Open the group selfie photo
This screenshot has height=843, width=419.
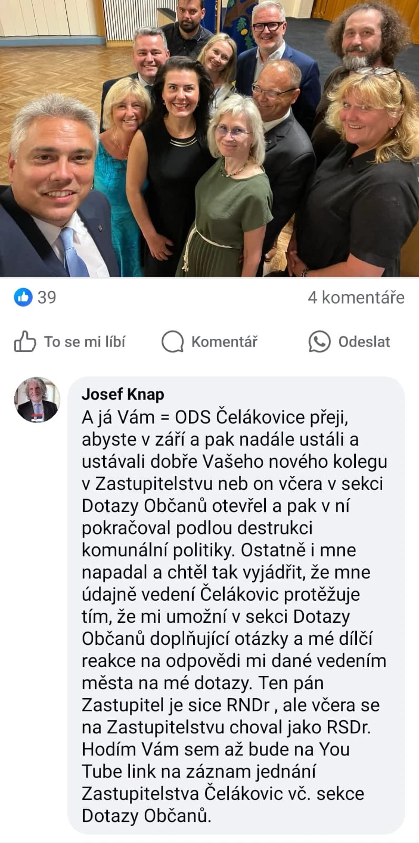[209, 138]
